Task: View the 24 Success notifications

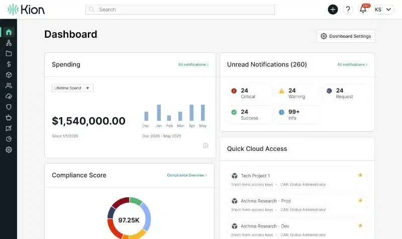Action: pos(248,115)
